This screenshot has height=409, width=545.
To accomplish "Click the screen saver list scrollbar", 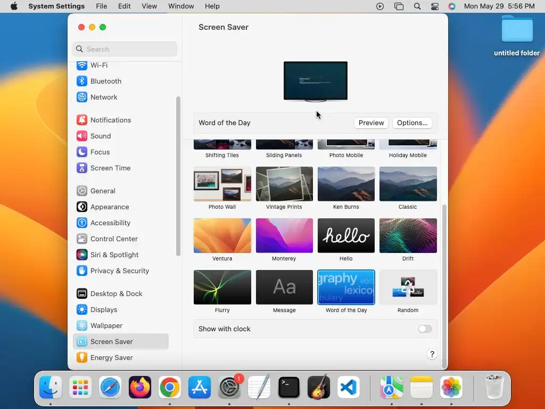I will pyautogui.click(x=444, y=286).
